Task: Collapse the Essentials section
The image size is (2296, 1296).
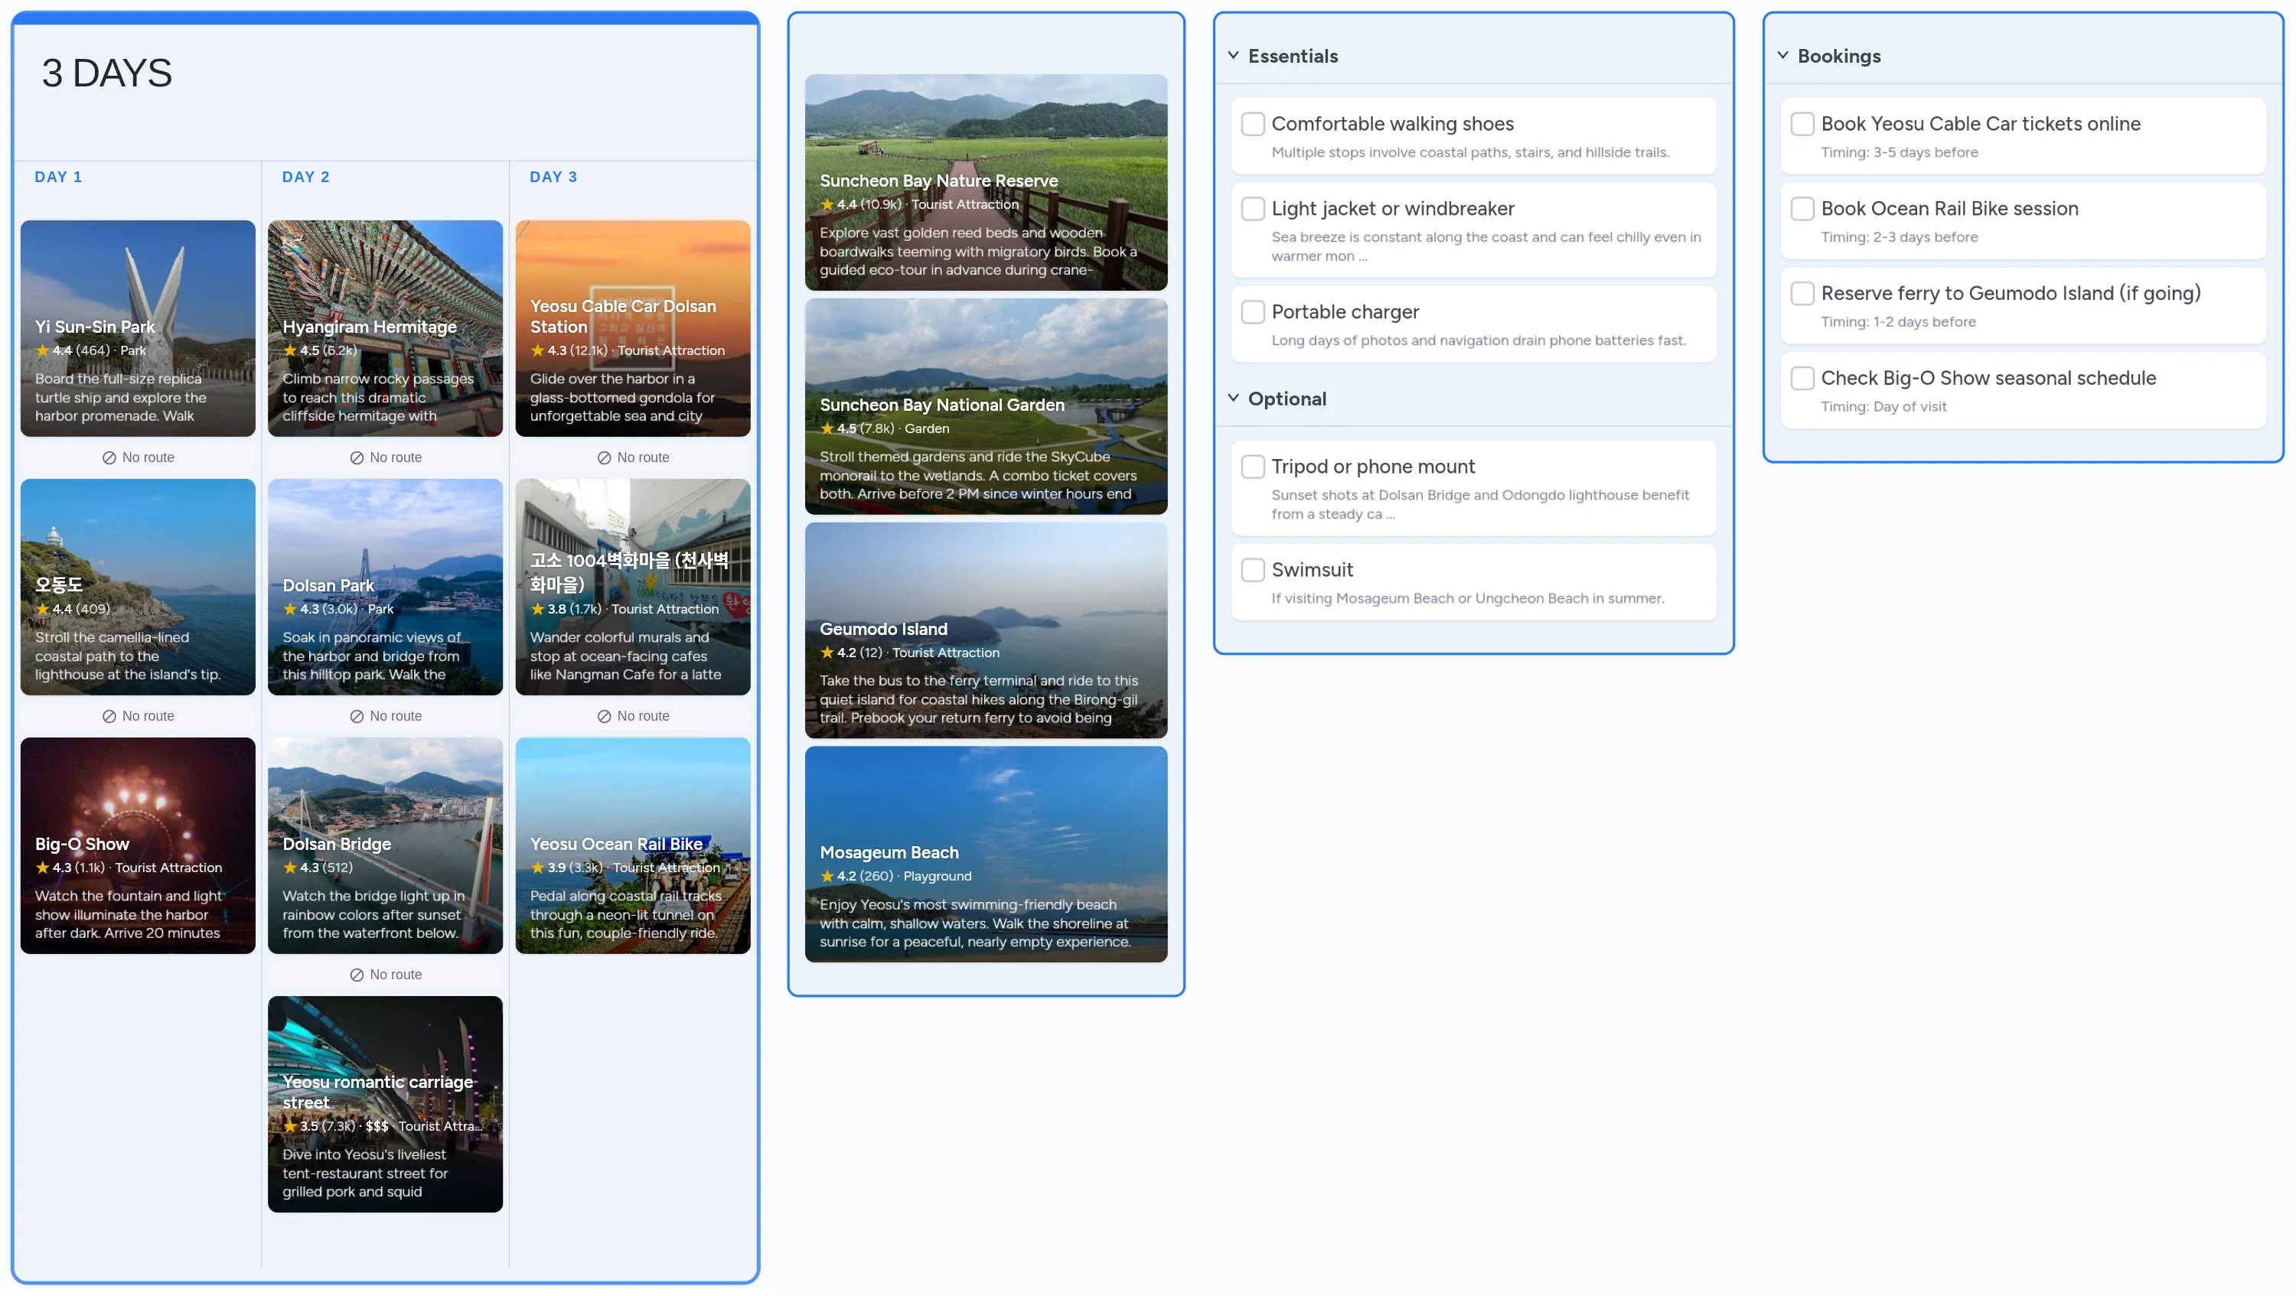Action: tap(1233, 55)
